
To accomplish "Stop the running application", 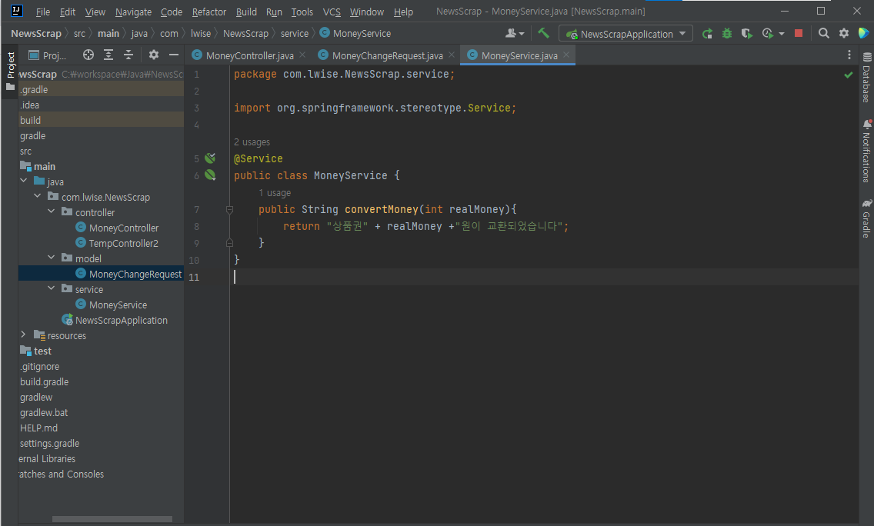I will point(799,34).
